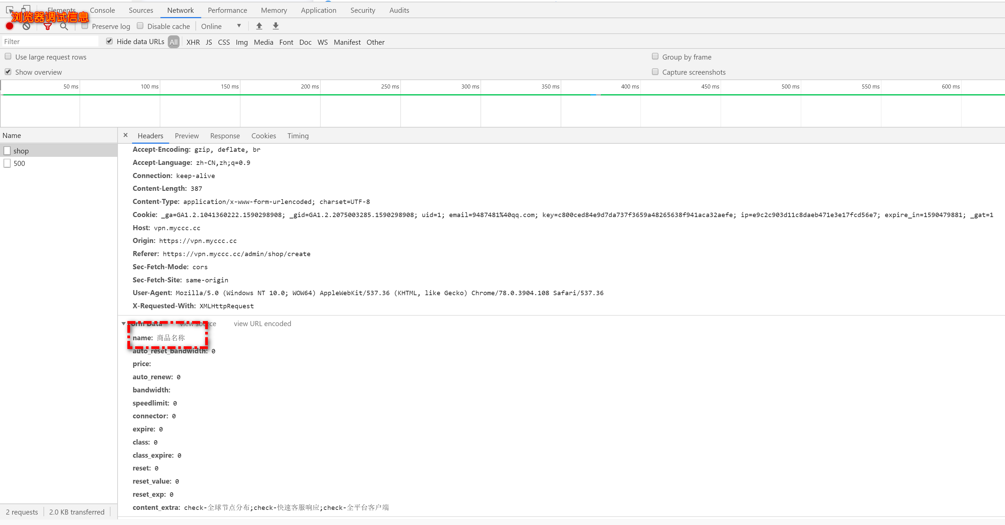Switch to the Preview tab
Image resolution: width=1005 pixels, height=525 pixels.
[187, 136]
